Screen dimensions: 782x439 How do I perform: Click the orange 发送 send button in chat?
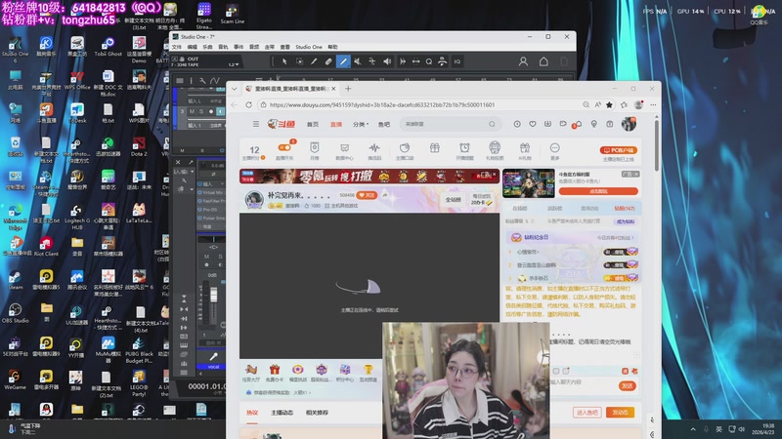tap(627, 385)
